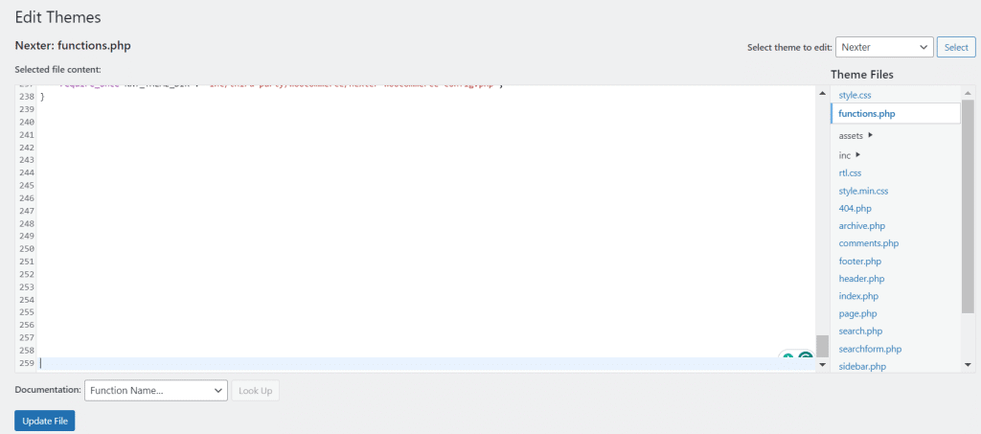
Task: Open style.css in Theme Files
Action: click(x=855, y=96)
